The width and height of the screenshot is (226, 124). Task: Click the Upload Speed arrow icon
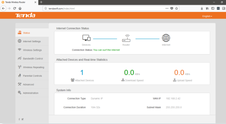tap(175, 80)
